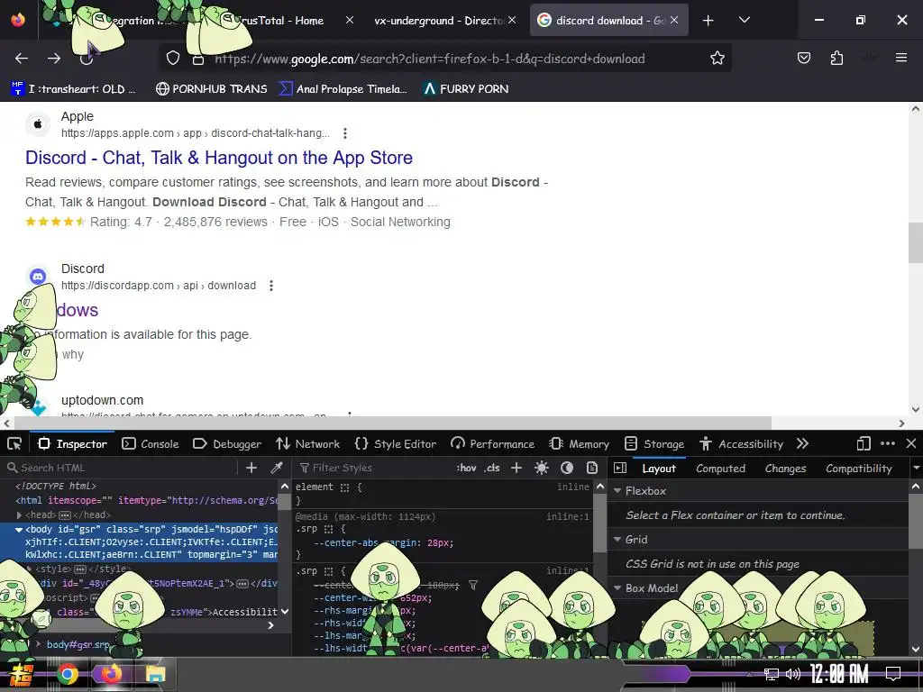Open the Accessibility devtools tab
Viewport: 923px width, 692px height.
(742, 443)
